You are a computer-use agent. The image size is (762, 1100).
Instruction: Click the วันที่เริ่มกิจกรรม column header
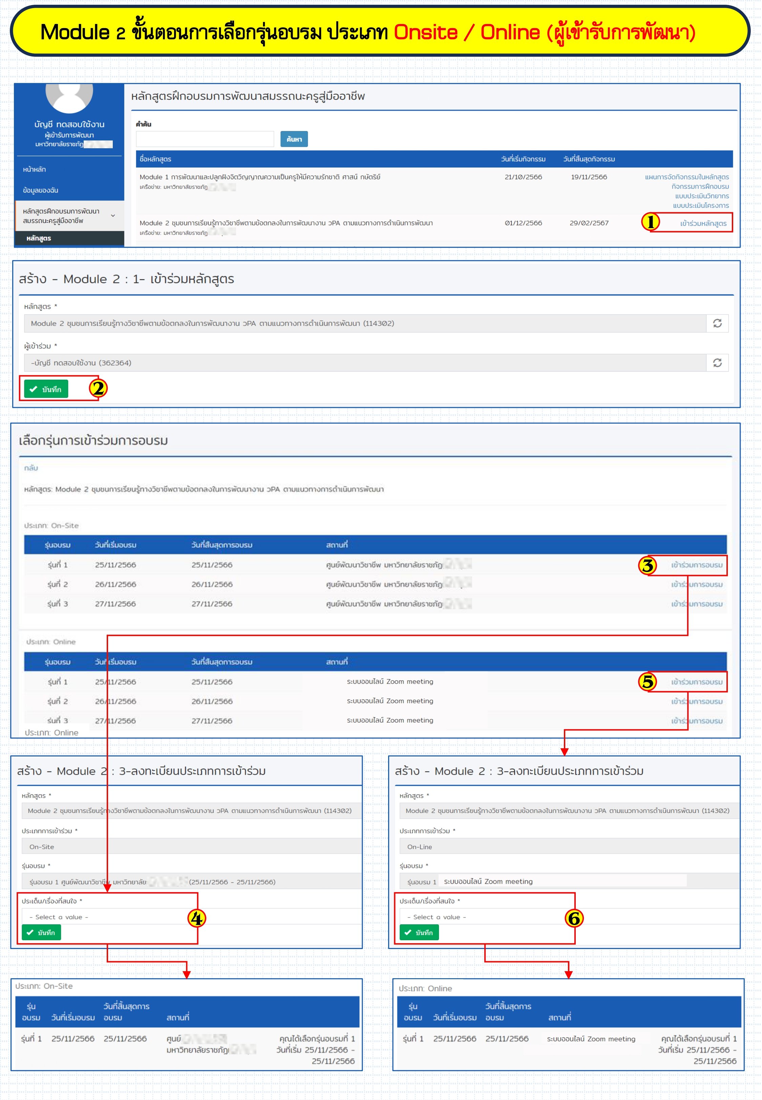[523, 159]
